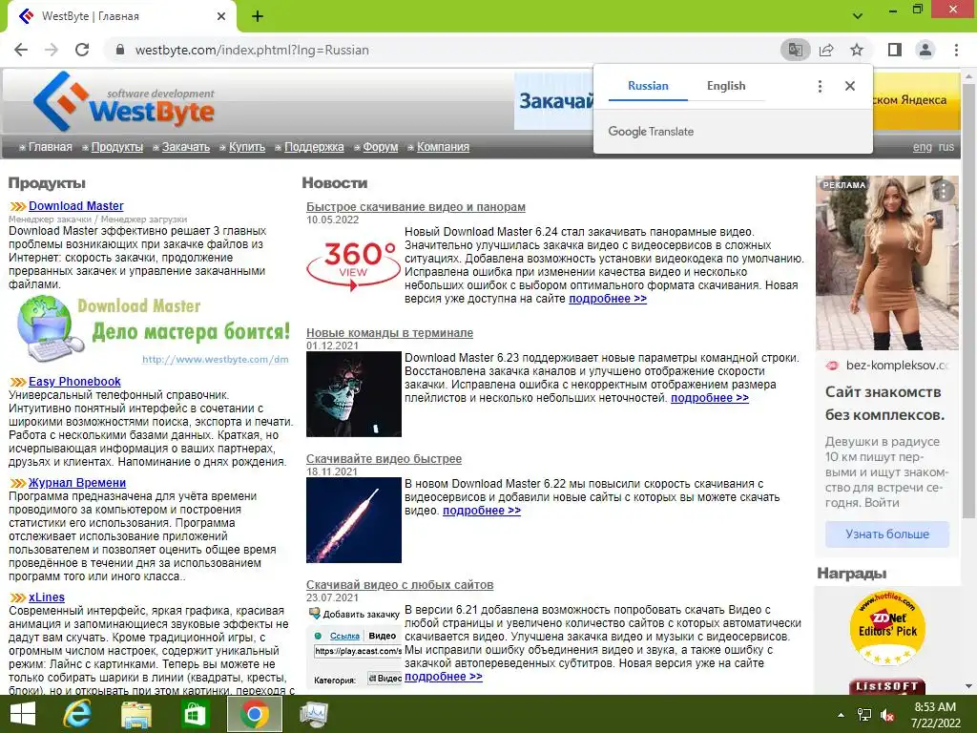Viewport: 977px width, 733px height.
Task: Switch site language to eng
Action: (x=923, y=147)
